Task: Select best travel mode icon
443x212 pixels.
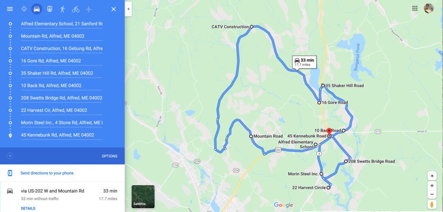Action: click(x=24, y=9)
